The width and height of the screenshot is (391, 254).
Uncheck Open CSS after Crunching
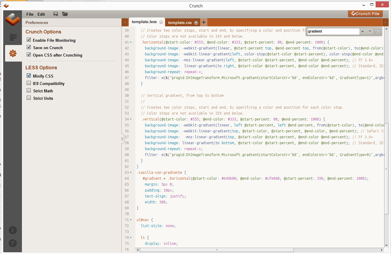tap(29, 54)
